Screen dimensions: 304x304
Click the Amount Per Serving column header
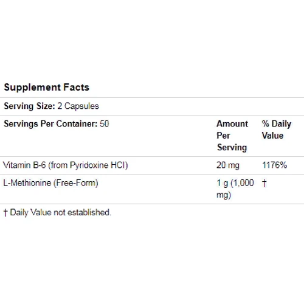232,136
